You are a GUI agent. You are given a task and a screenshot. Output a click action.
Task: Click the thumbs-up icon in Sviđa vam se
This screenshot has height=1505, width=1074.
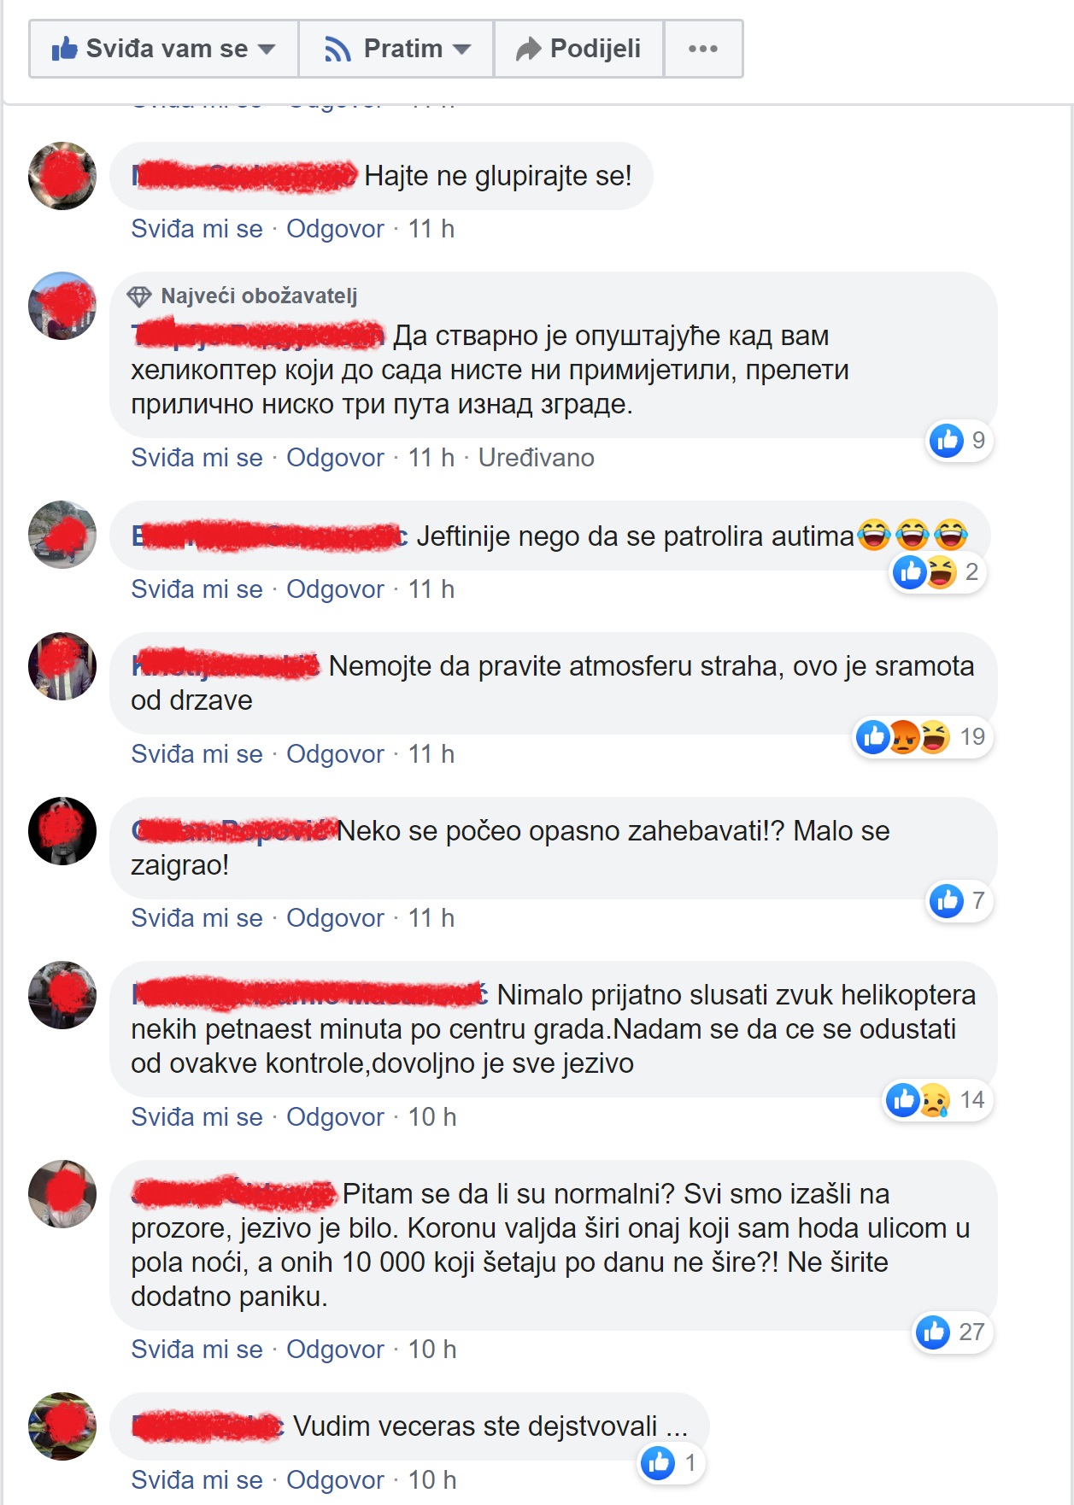coord(64,49)
